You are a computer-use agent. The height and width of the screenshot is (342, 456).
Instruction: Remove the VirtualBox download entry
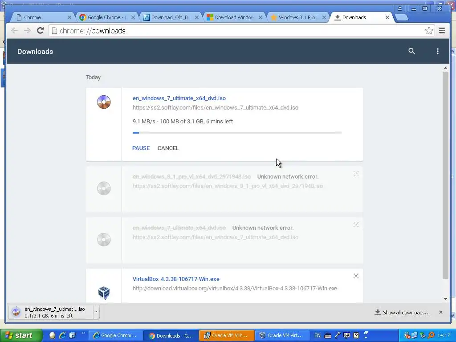coord(356,276)
